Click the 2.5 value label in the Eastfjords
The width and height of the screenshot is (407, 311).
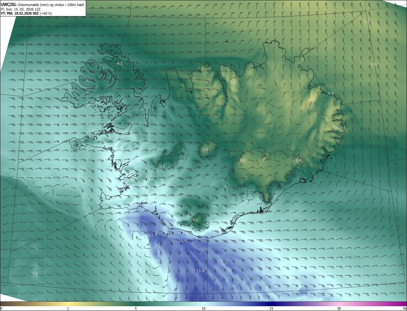coord(336,128)
